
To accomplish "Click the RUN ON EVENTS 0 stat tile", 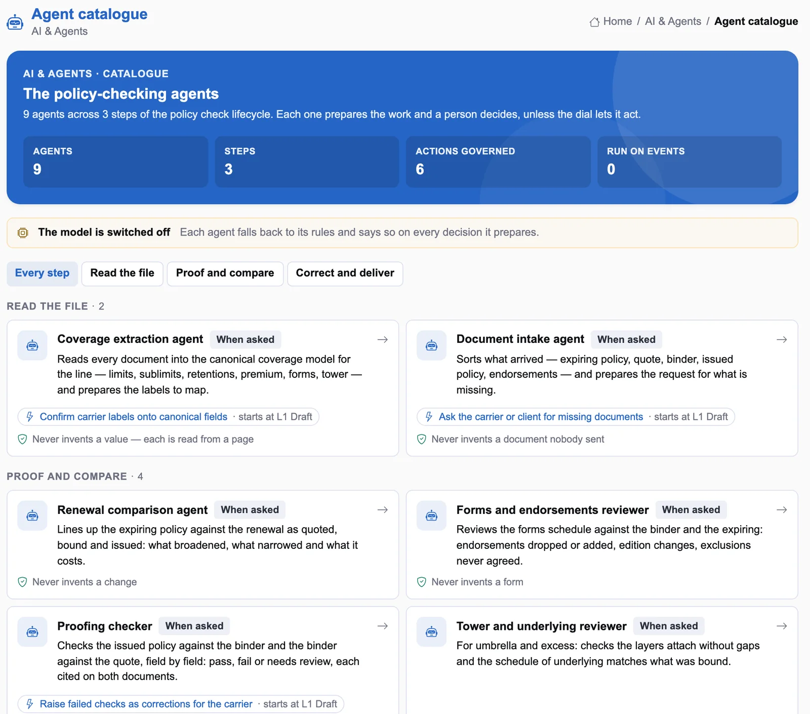I will 690,162.
